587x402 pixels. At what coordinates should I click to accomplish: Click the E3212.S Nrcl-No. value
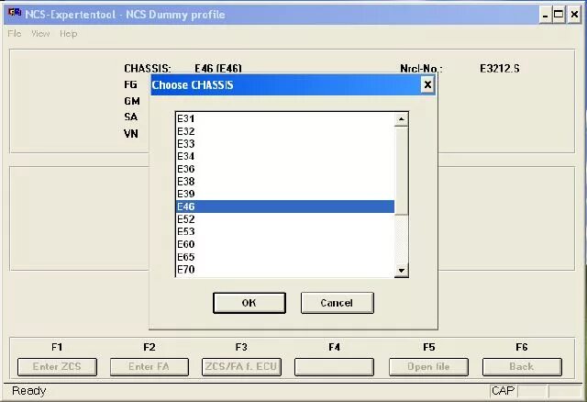coord(499,69)
